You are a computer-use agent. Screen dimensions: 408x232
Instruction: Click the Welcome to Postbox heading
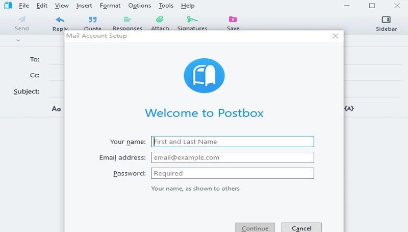pos(204,113)
